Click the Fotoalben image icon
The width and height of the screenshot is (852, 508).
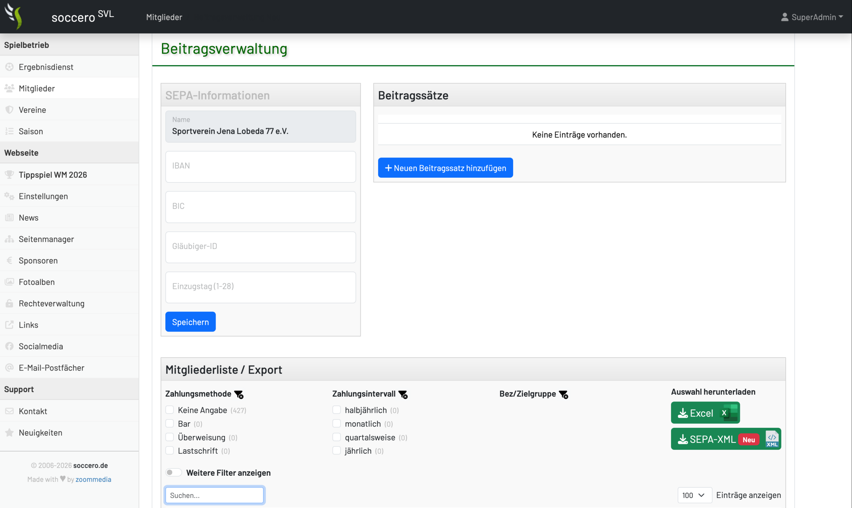9,282
